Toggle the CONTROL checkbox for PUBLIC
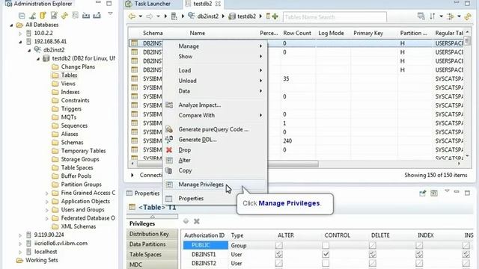The height and width of the screenshot is (269, 479). pyautogui.click(x=326, y=245)
